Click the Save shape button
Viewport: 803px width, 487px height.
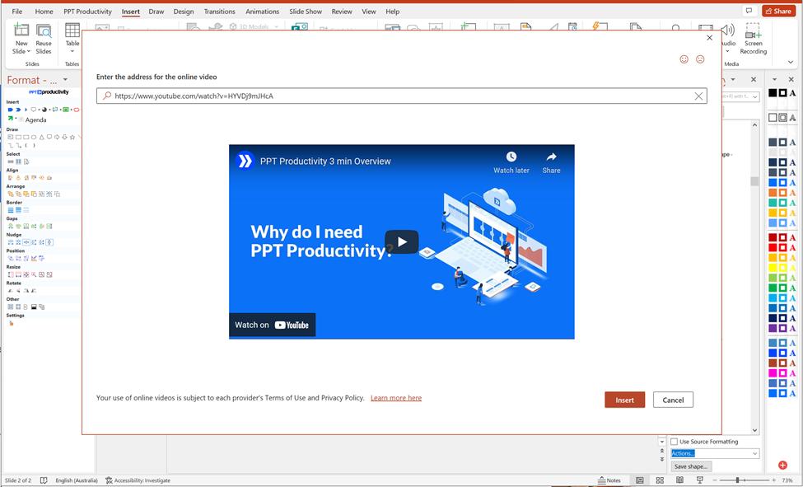691,466
